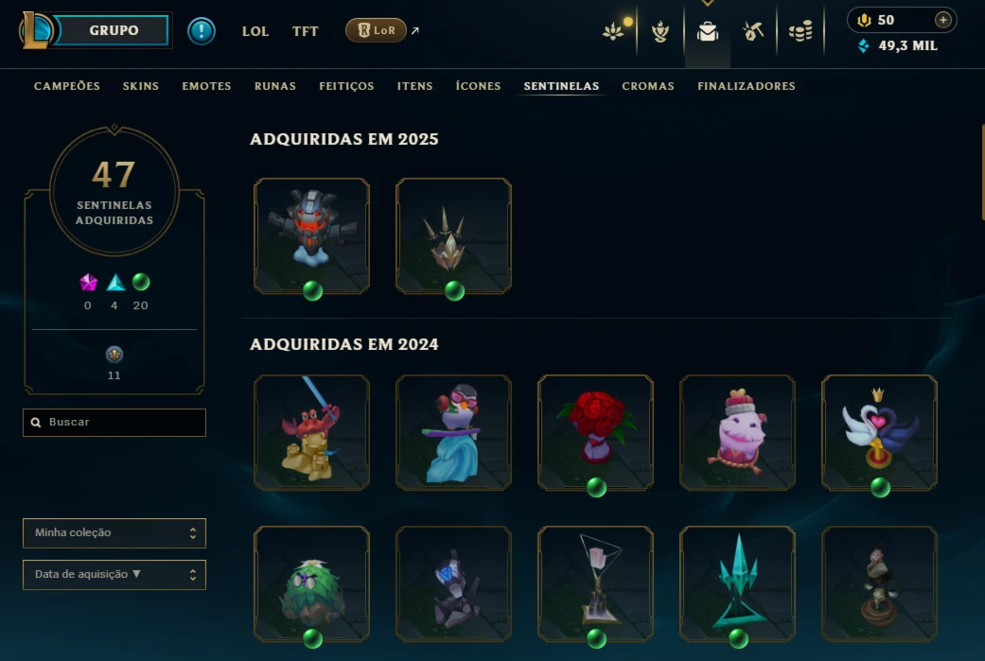
Task: Click the GRUPO button
Action: click(114, 30)
